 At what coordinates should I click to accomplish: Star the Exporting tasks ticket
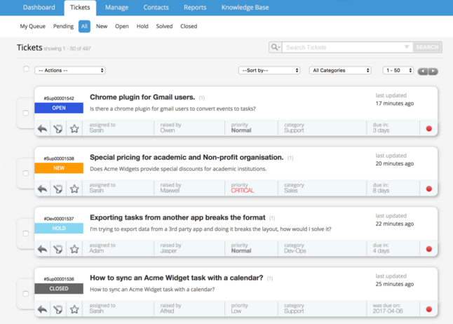click(x=74, y=250)
